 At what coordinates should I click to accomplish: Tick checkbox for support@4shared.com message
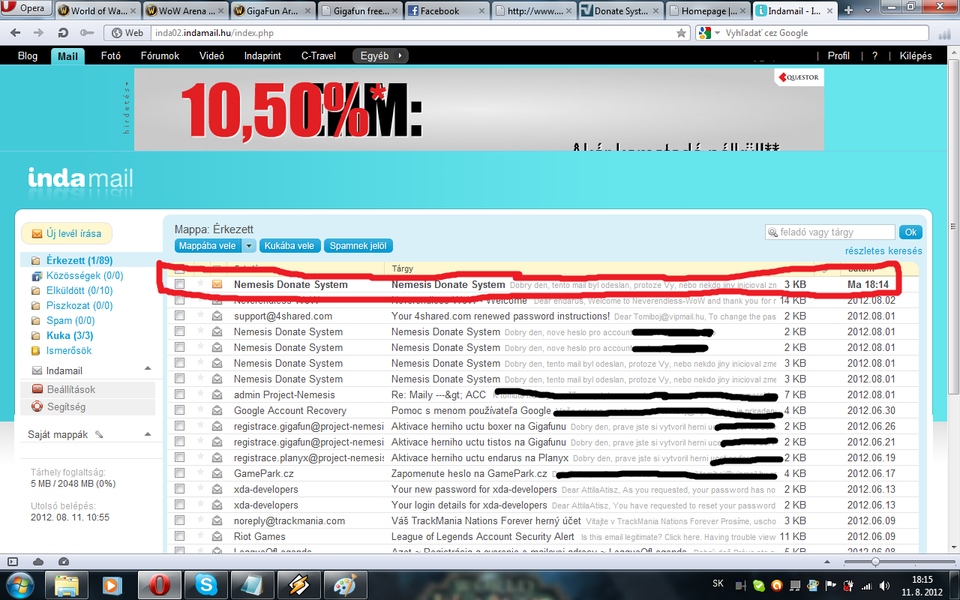(x=179, y=316)
